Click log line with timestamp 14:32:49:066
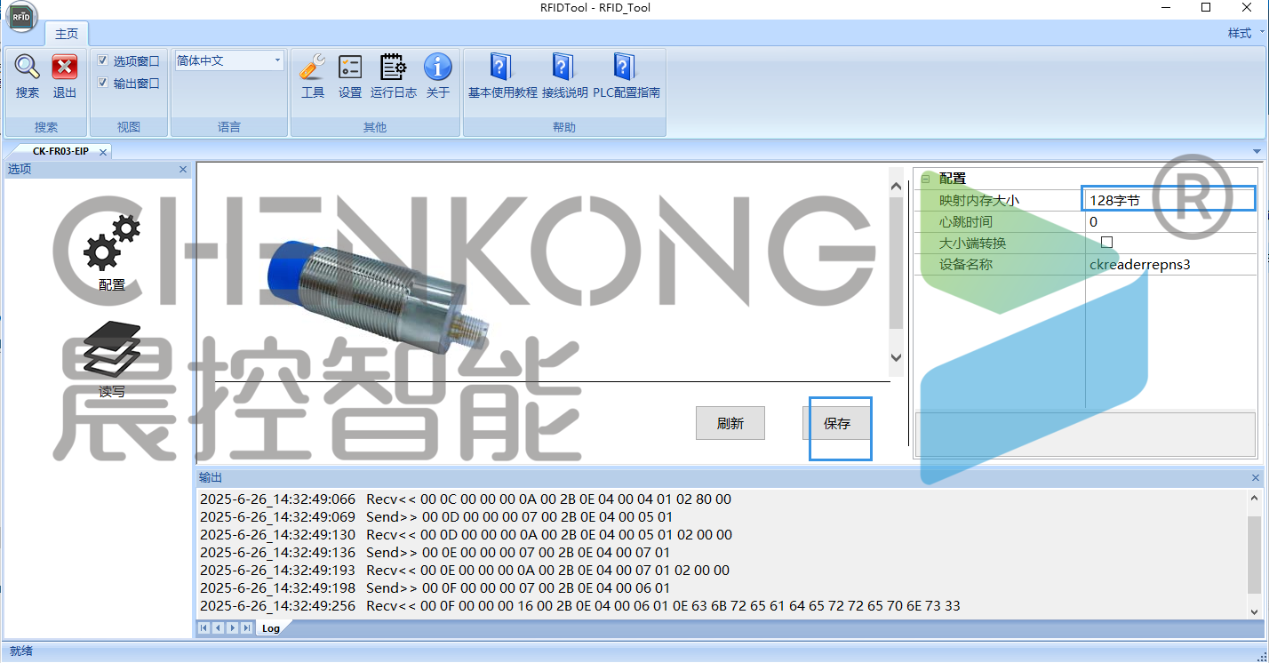This screenshot has height=663, width=1269. 466,499
